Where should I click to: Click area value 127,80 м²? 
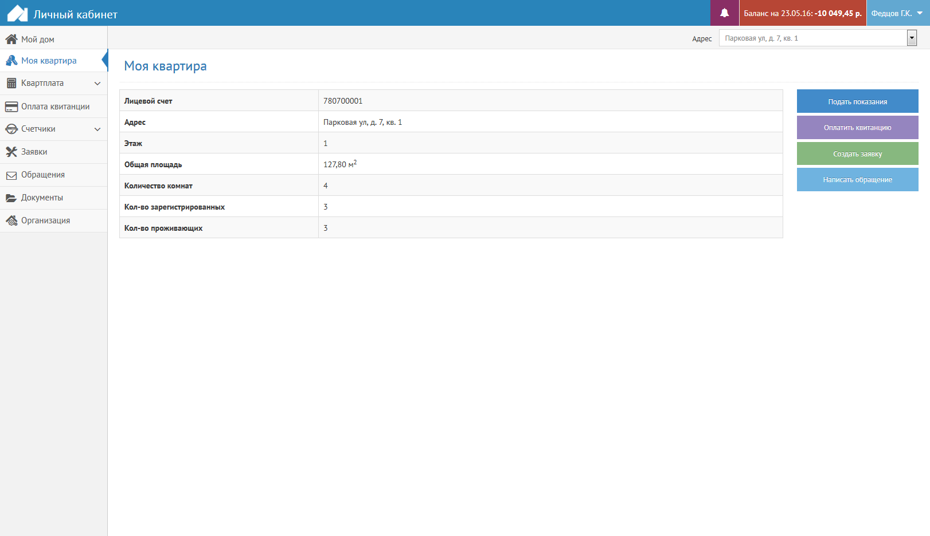(340, 164)
